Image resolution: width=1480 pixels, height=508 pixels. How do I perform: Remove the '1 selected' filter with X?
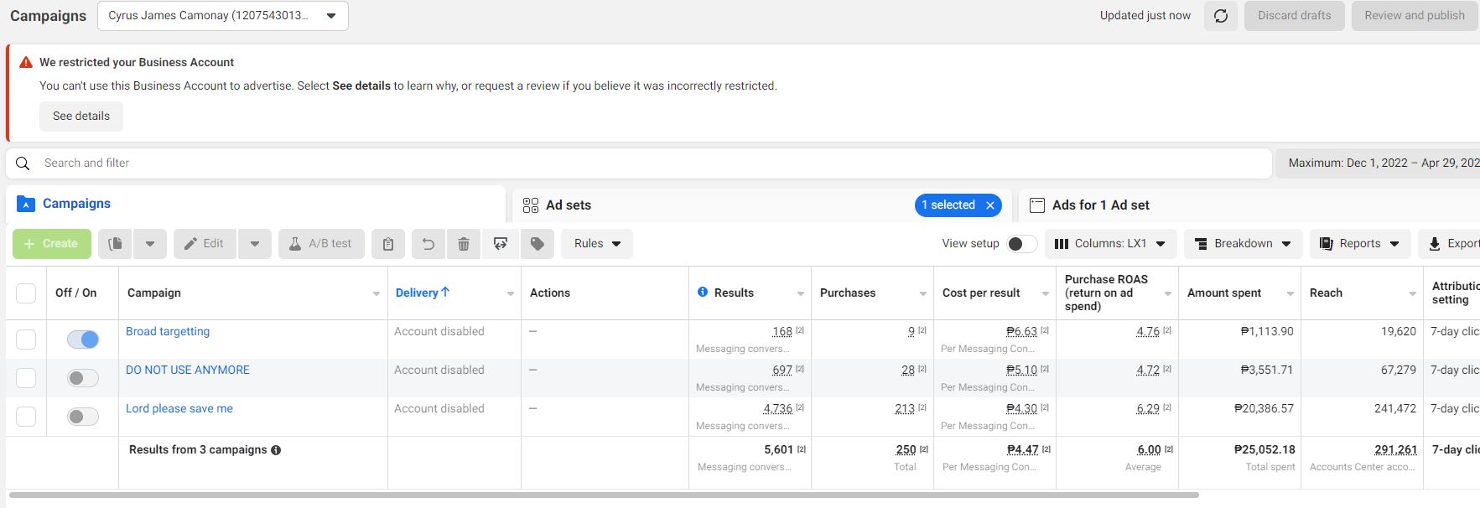[x=990, y=205]
